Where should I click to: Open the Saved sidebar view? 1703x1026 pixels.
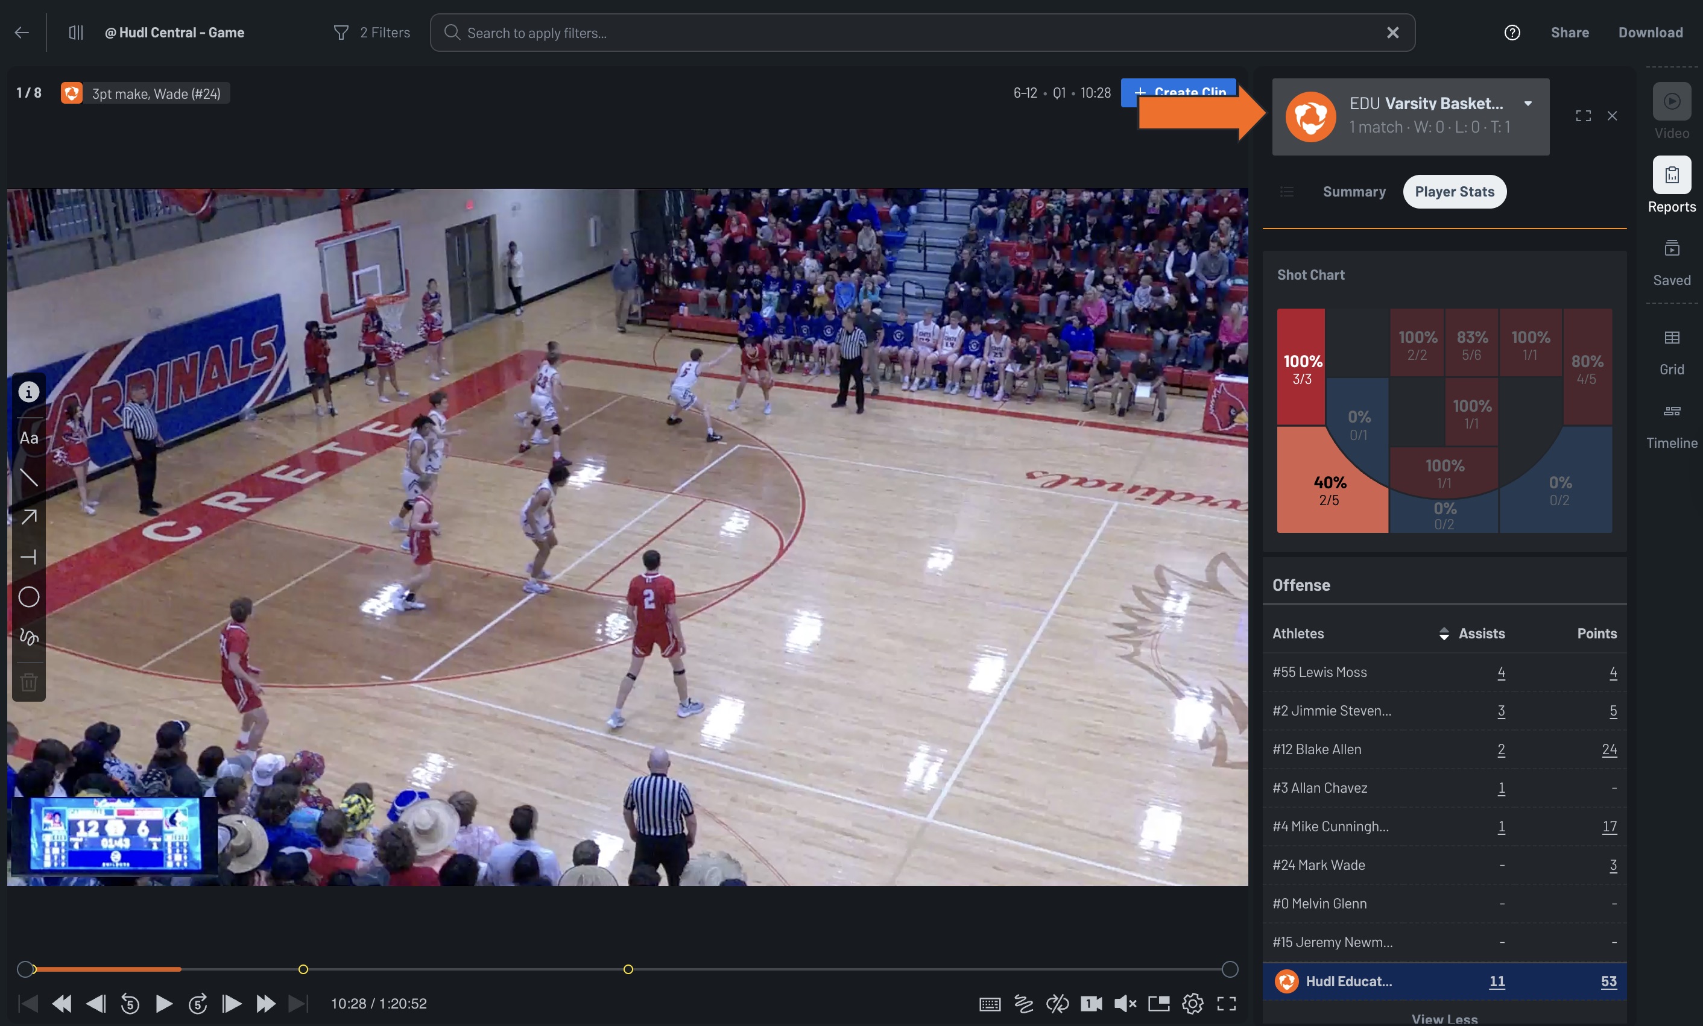[1672, 262]
